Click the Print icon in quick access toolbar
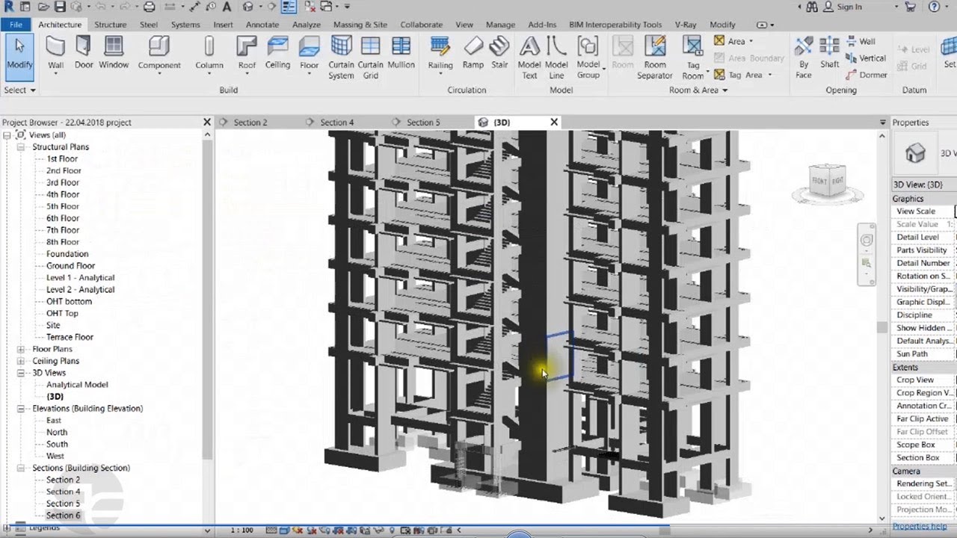The height and width of the screenshot is (538, 957). pyautogui.click(x=150, y=7)
